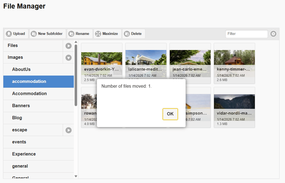Open the Banners folder
The width and height of the screenshot is (285, 183).
39,106
